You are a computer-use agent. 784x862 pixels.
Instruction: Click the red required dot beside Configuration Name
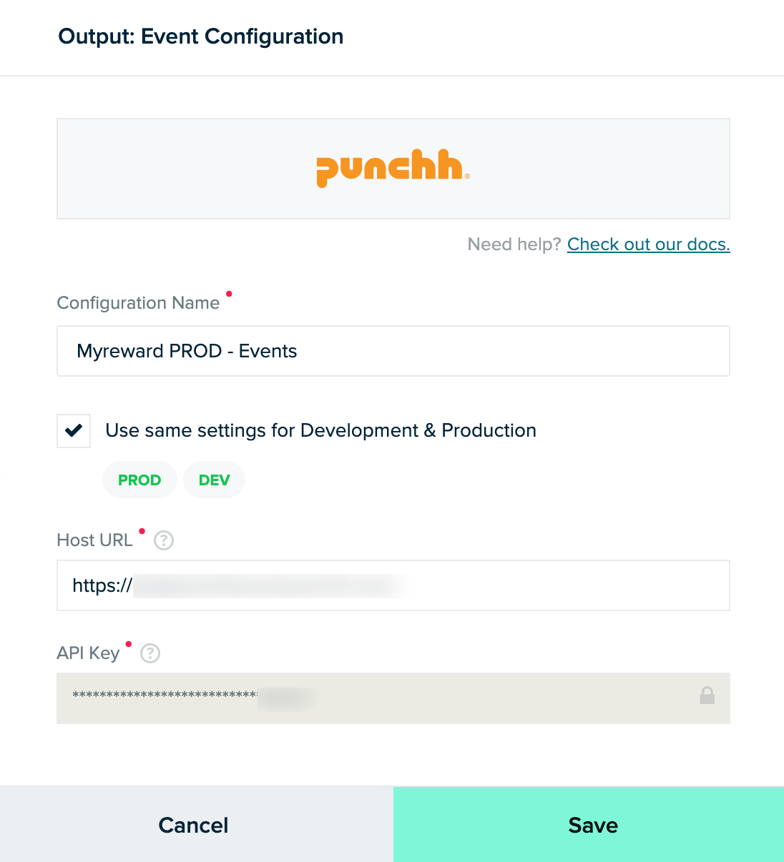click(229, 294)
